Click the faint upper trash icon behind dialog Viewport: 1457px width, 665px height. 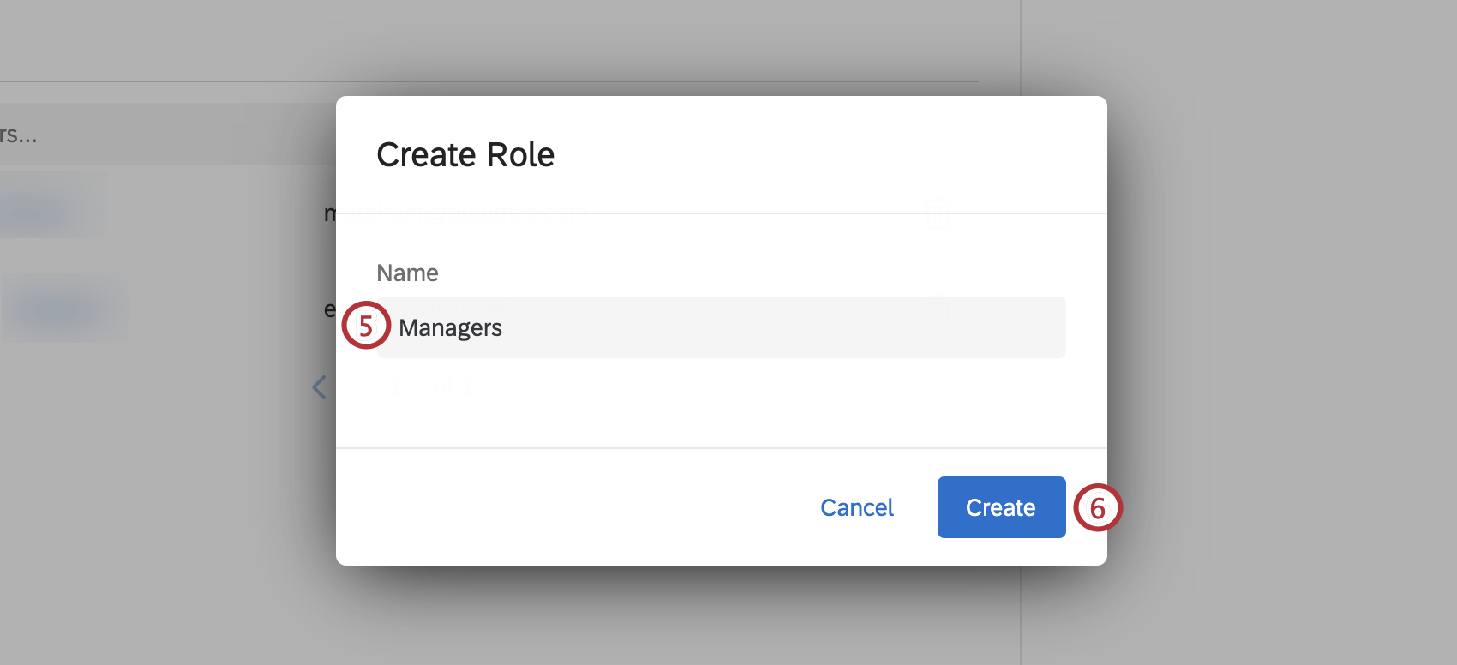[x=938, y=213]
